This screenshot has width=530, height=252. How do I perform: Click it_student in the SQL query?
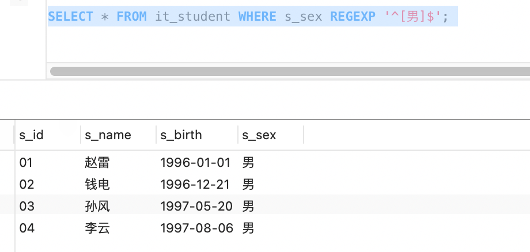(192, 17)
